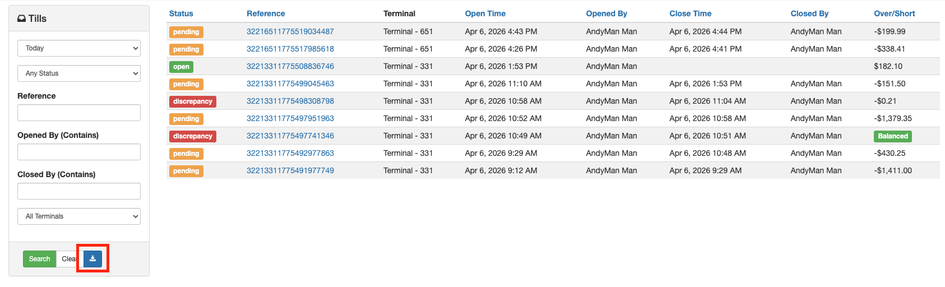Click the blue download export icon button

coord(92,259)
